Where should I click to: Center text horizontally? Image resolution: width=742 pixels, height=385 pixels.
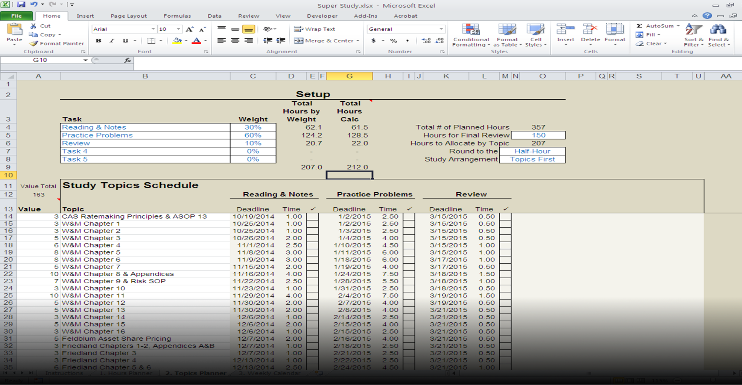(x=235, y=41)
